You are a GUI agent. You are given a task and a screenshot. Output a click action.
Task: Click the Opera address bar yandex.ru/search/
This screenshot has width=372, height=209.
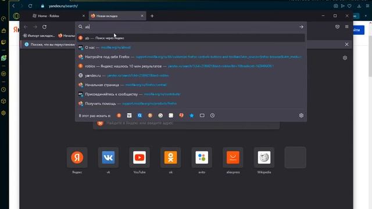63,6
